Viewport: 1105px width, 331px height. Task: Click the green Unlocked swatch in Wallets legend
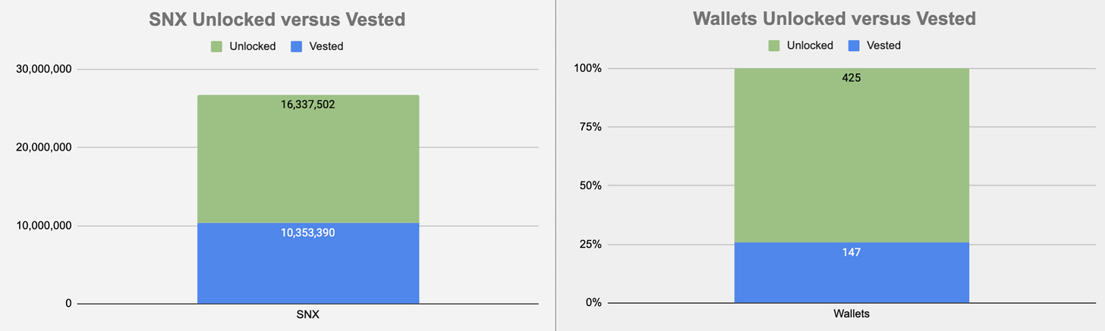coord(774,45)
